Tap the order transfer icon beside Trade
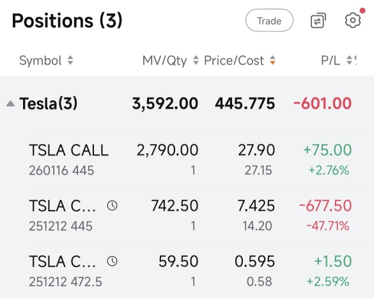The height and width of the screenshot is (301, 374). 318,20
